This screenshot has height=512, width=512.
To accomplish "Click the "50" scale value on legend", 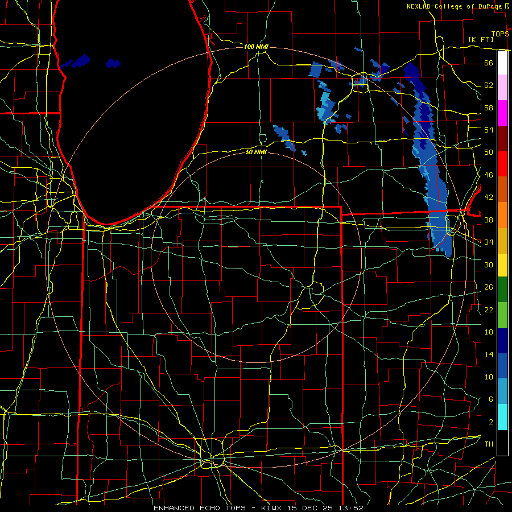I will [x=489, y=152].
